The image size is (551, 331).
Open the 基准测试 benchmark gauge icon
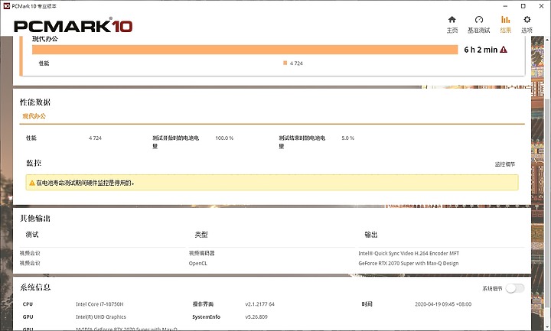point(478,20)
